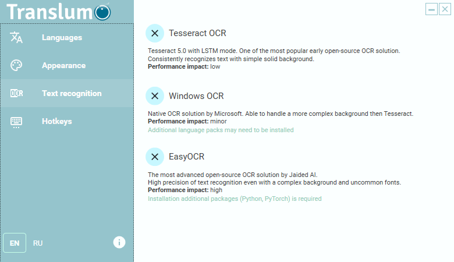Screen dimensions: 454x262
Task: Click the Appearance palette icon
Action: [16, 65]
